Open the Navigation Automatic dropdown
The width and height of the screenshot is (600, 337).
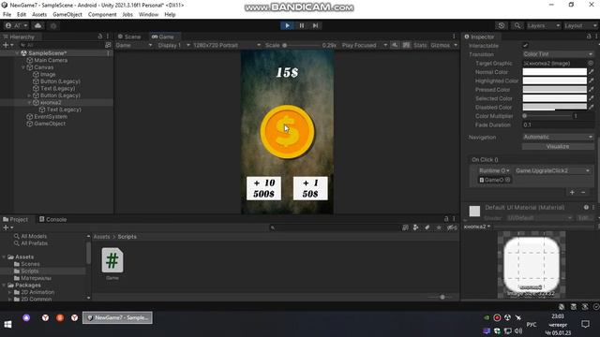click(558, 137)
